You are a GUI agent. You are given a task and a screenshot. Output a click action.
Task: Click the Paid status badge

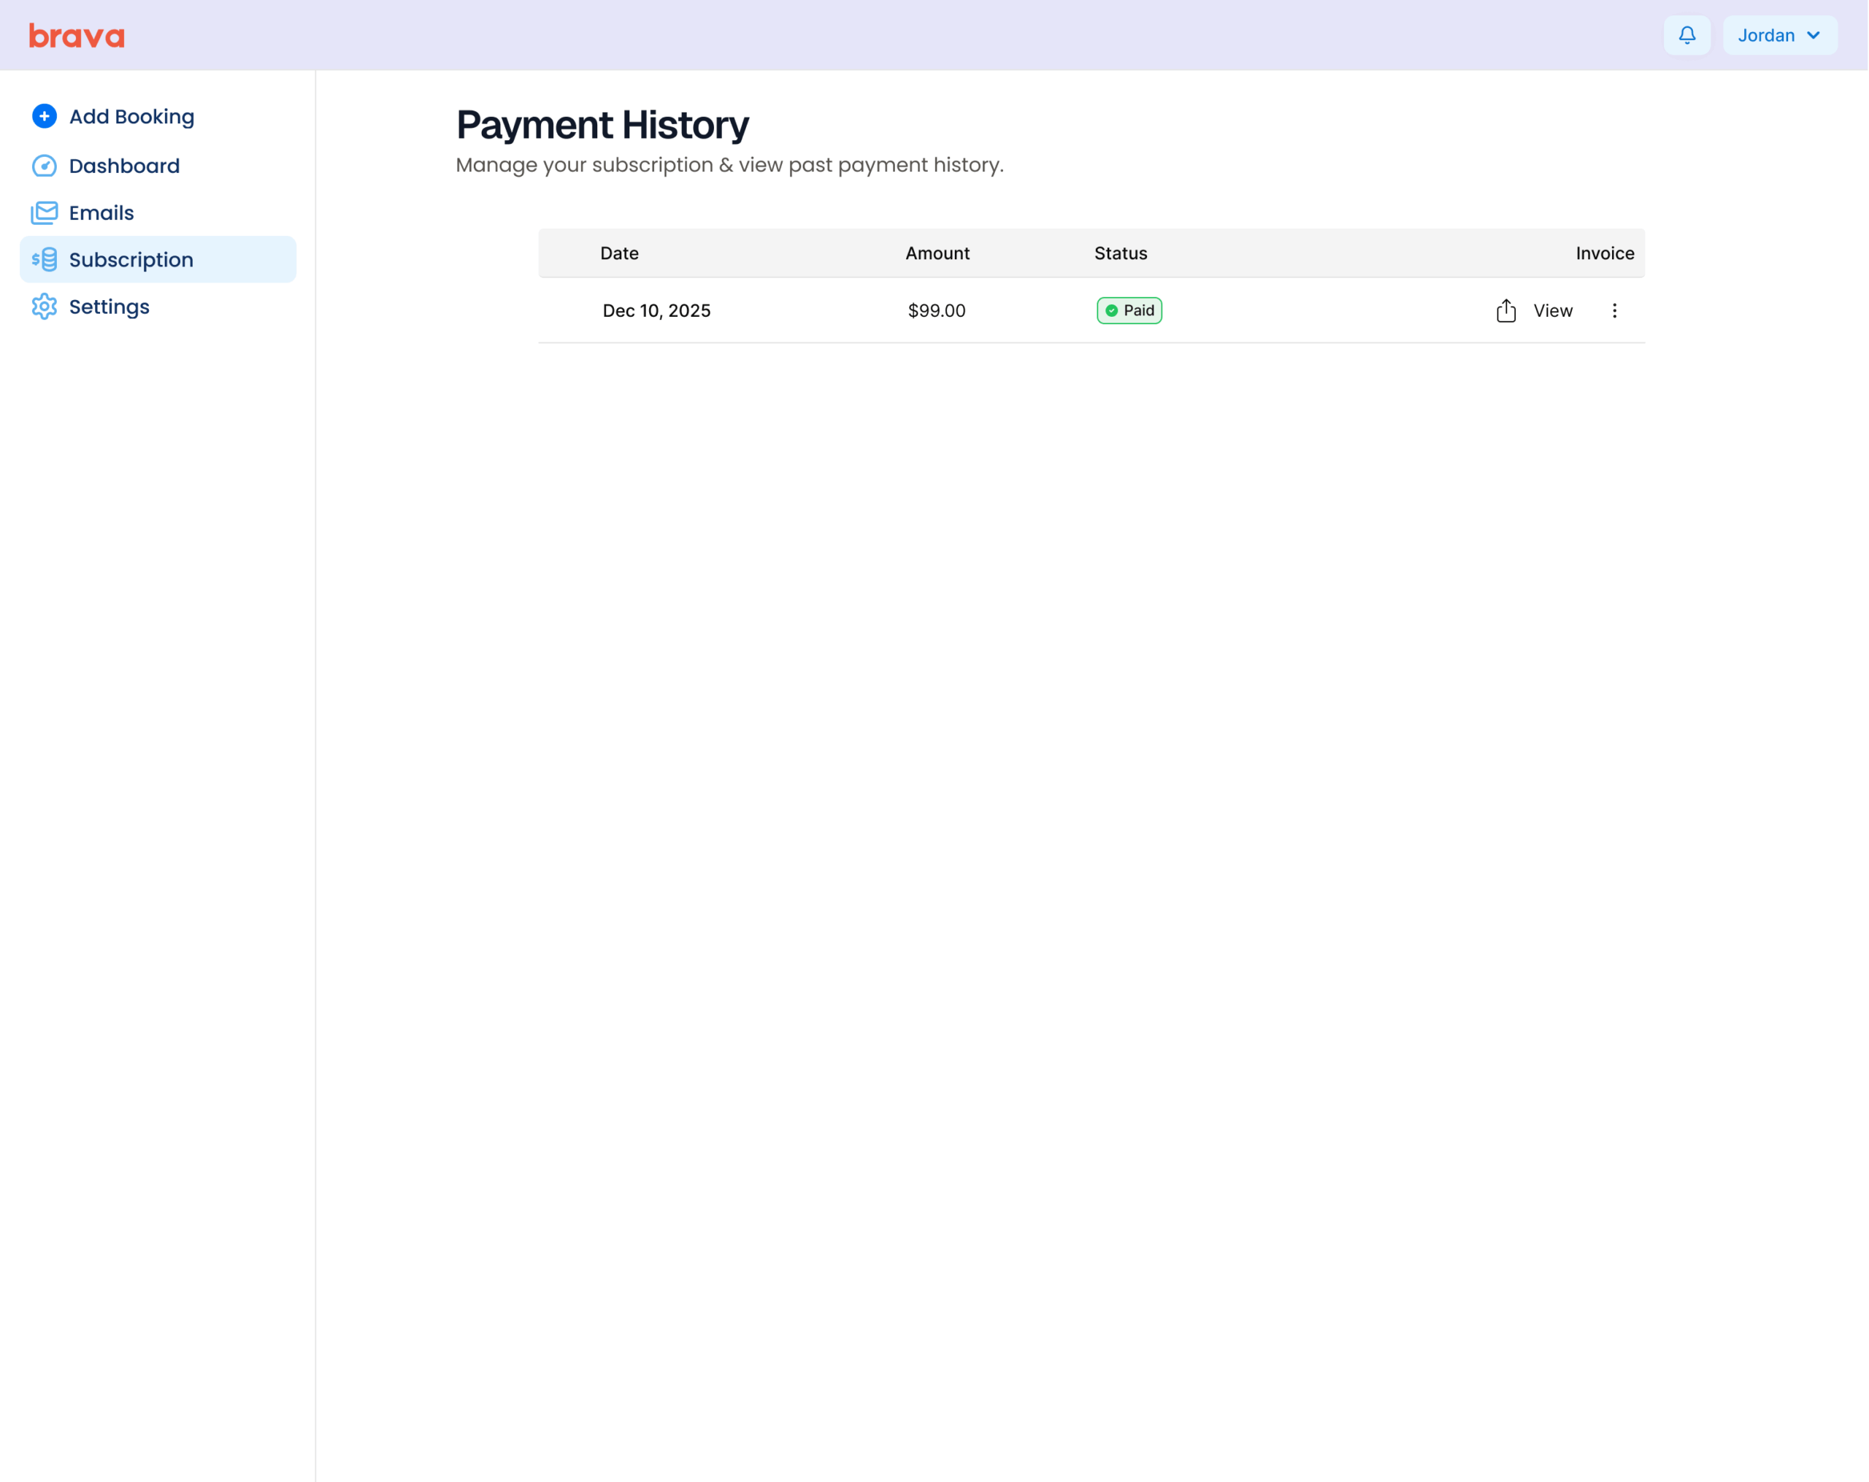tap(1129, 310)
